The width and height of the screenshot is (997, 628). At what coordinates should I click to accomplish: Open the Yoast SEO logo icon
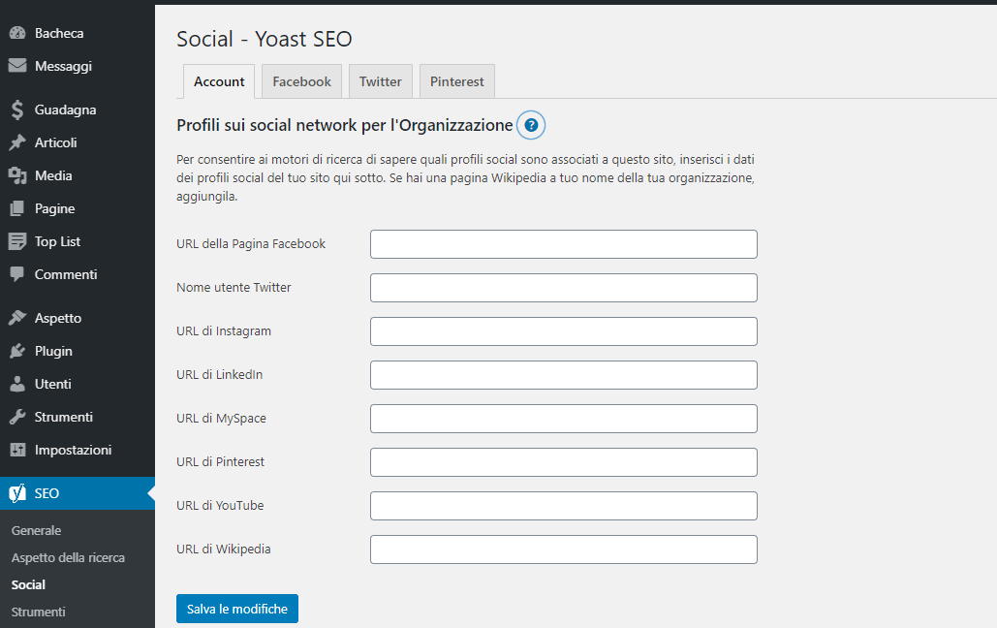click(17, 493)
